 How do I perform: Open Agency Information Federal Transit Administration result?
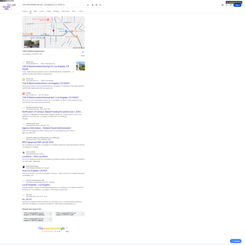coord(47,128)
